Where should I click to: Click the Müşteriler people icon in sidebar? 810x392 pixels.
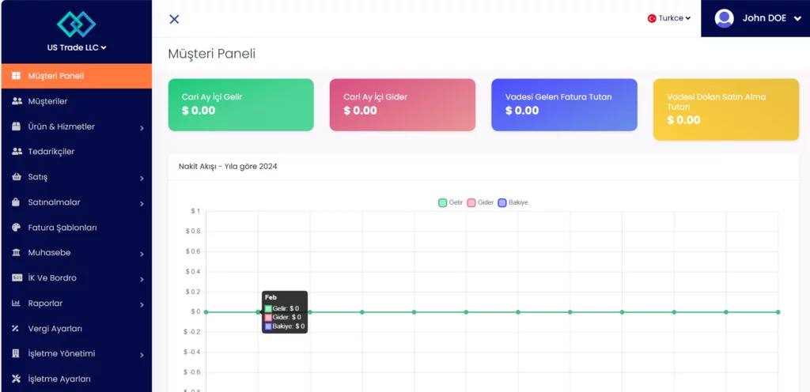click(17, 101)
